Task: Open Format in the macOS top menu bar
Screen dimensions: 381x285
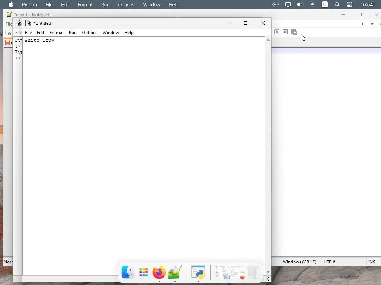Action: (85, 4)
